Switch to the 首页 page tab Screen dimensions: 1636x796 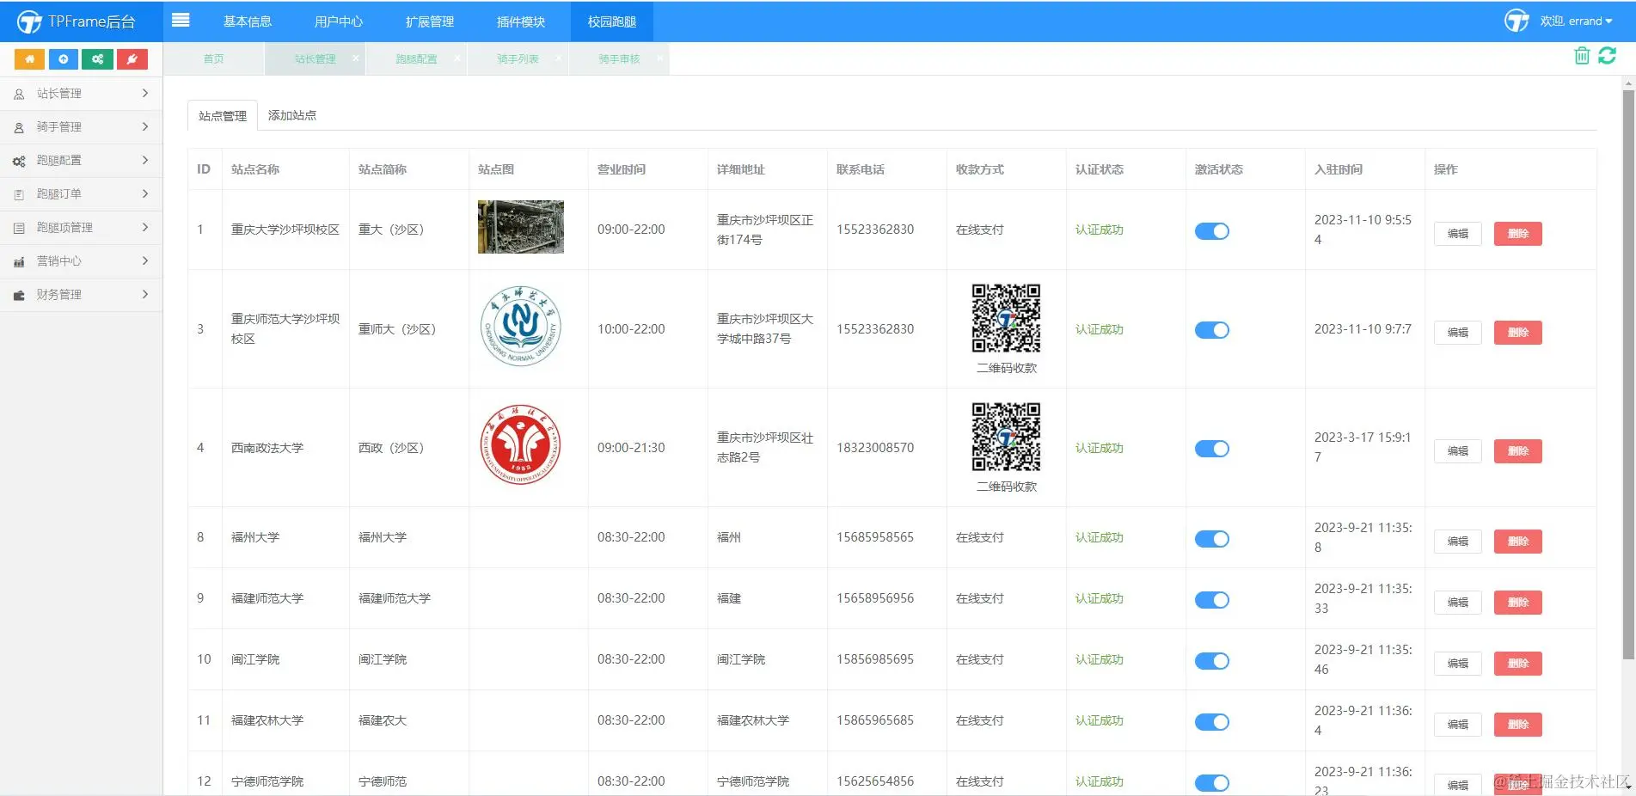pos(214,59)
